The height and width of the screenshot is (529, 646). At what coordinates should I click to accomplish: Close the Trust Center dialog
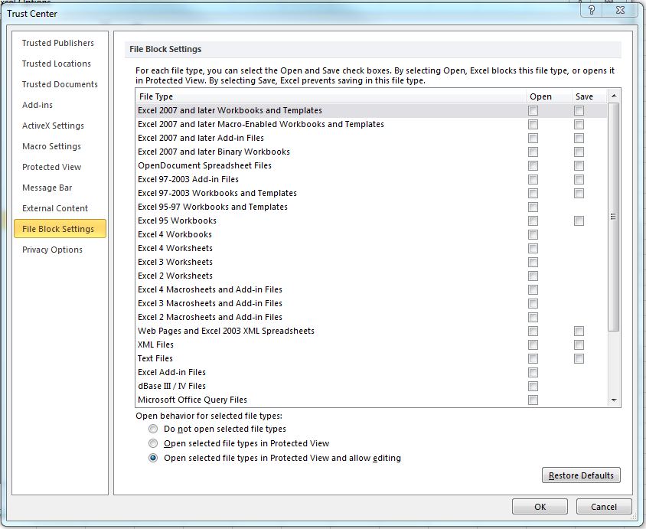click(621, 10)
